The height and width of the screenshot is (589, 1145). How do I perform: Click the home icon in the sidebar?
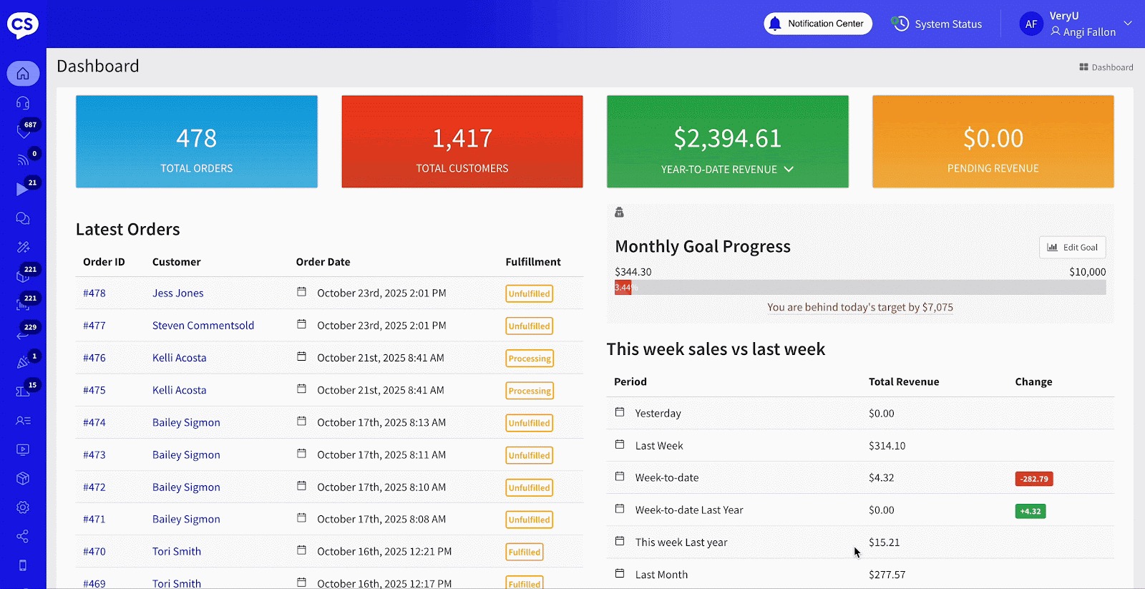[x=23, y=74]
